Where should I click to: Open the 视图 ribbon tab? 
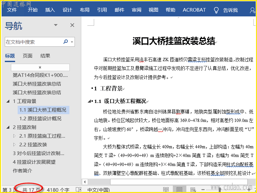coord(154,10)
